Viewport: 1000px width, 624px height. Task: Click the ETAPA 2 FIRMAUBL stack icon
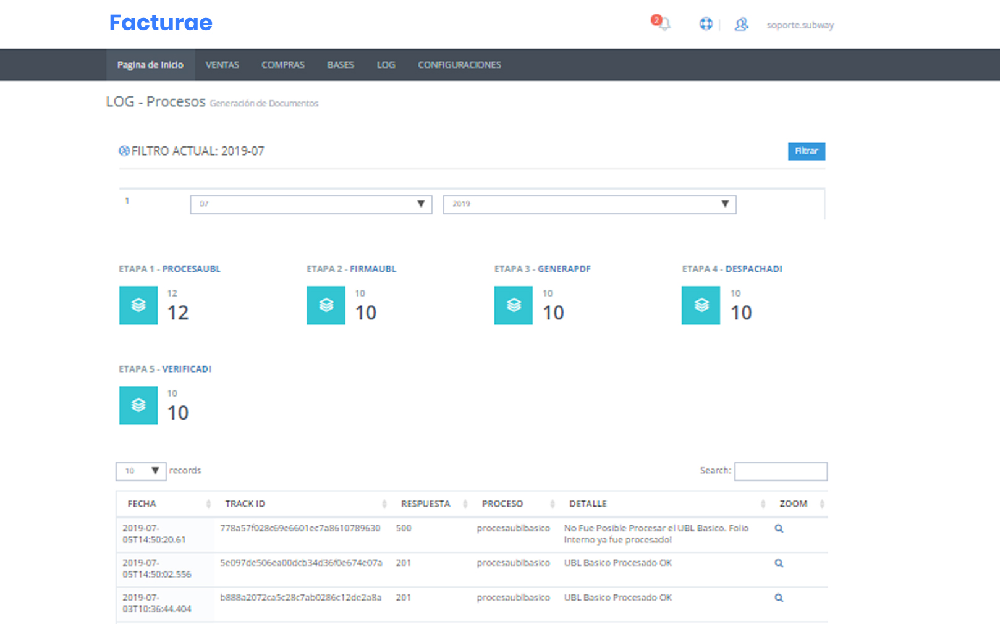tap(326, 305)
